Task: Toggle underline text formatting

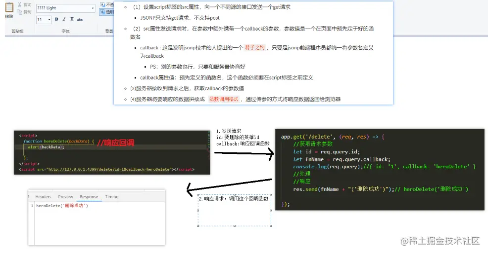Action: pyautogui.click(x=72, y=19)
